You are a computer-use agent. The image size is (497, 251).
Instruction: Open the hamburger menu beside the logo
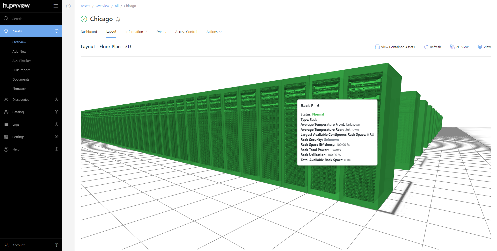pos(55,6)
